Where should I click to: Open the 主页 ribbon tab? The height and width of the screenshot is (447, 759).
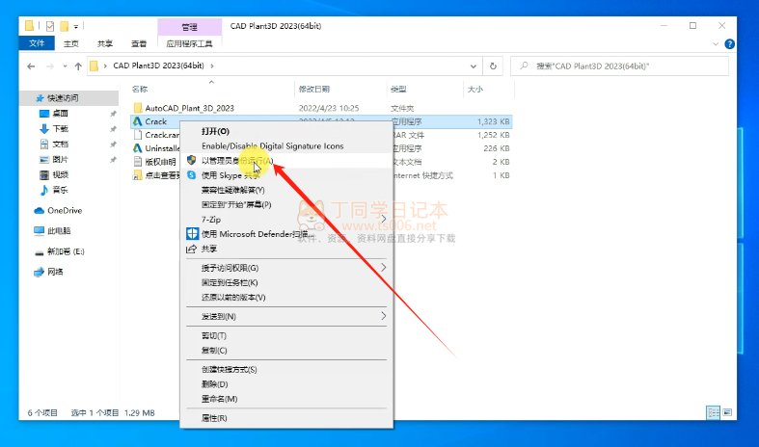(x=71, y=43)
